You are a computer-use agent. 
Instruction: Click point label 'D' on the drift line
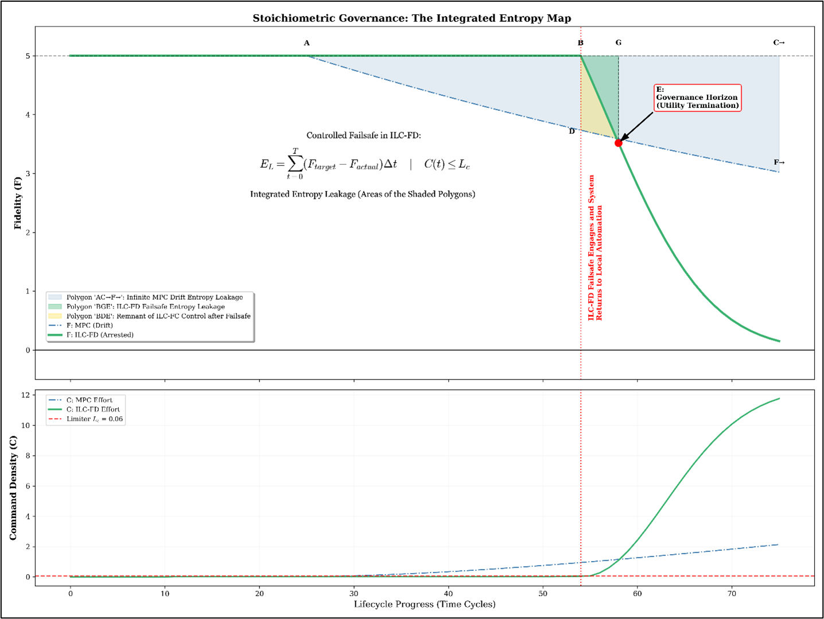[572, 131]
